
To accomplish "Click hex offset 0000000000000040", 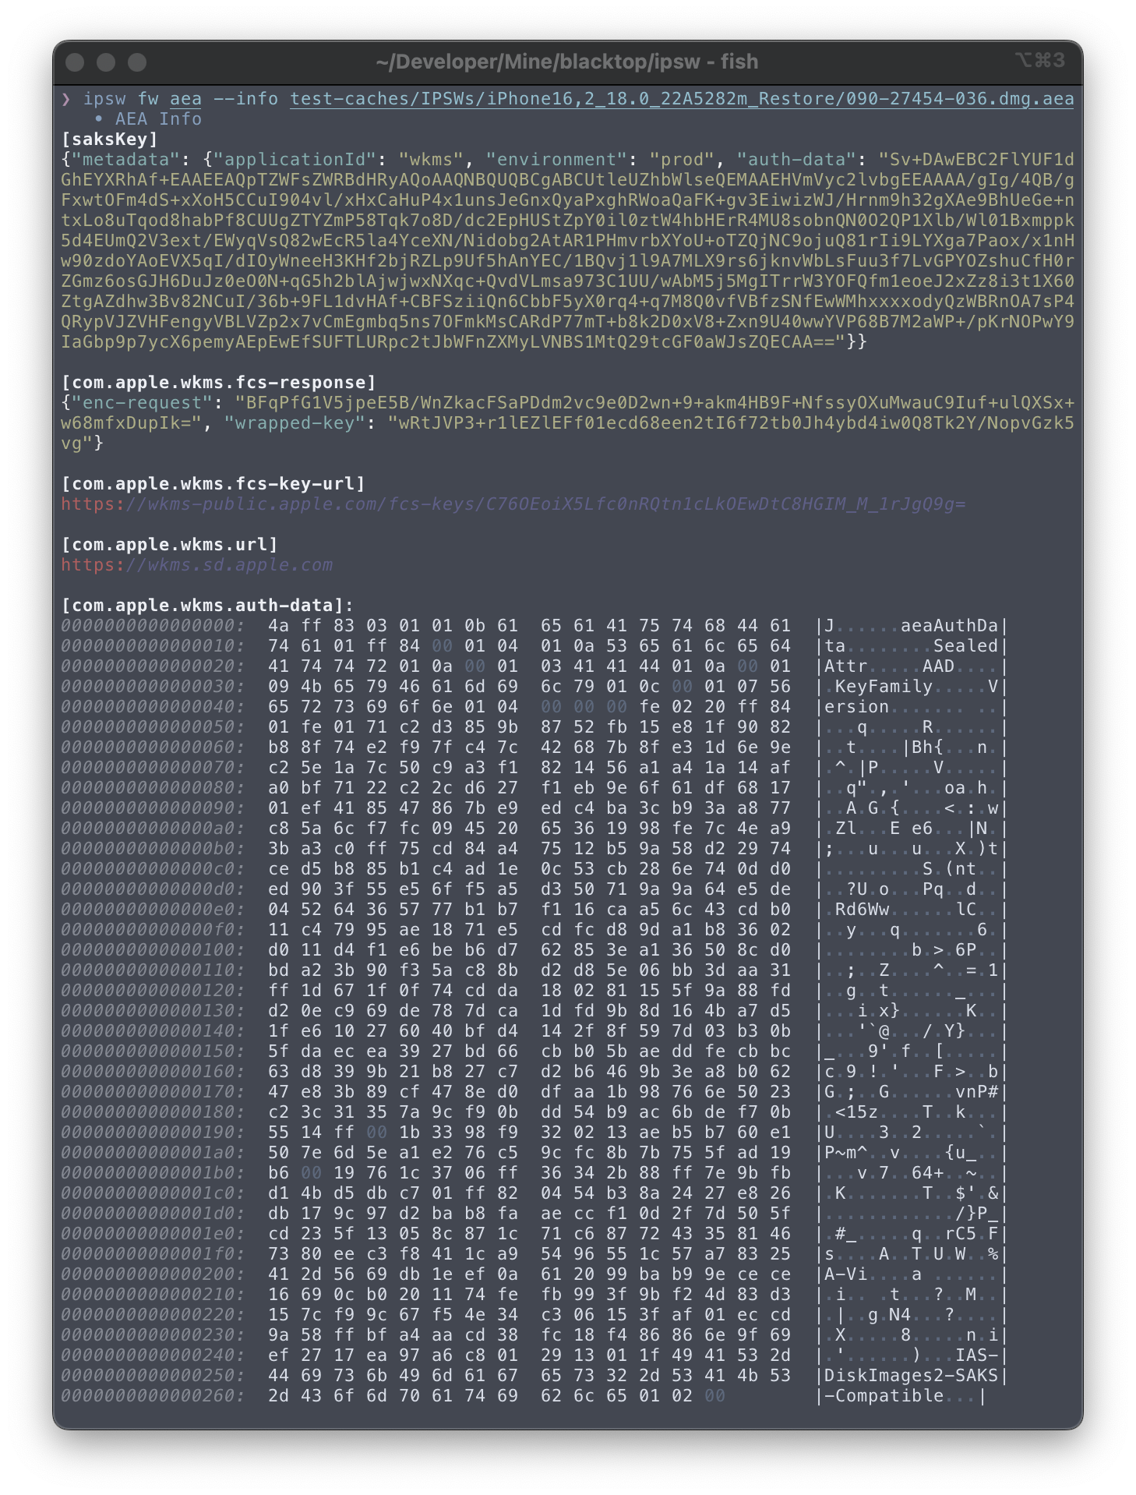I will (x=153, y=707).
